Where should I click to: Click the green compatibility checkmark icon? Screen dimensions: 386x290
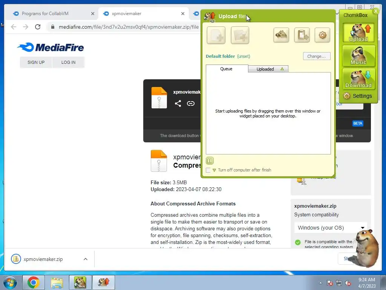coord(298,242)
